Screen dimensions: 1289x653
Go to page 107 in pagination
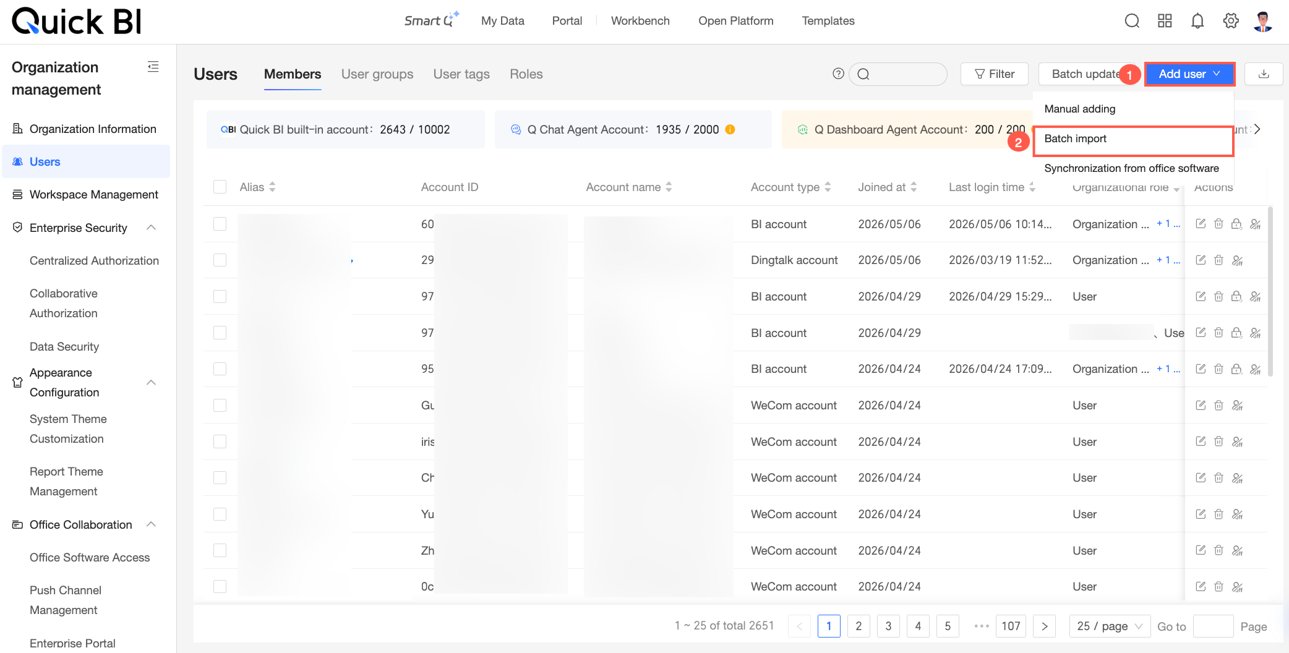(x=1011, y=626)
